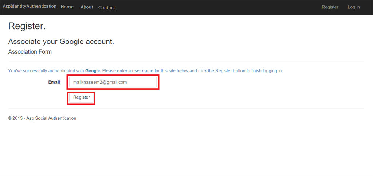Open the Home navigation item
Screen dimensions: 373x176
[67, 7]
